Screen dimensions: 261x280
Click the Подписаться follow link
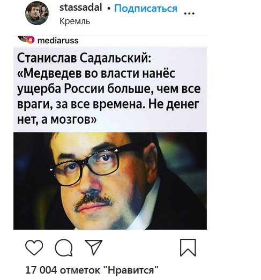(146, 9)
